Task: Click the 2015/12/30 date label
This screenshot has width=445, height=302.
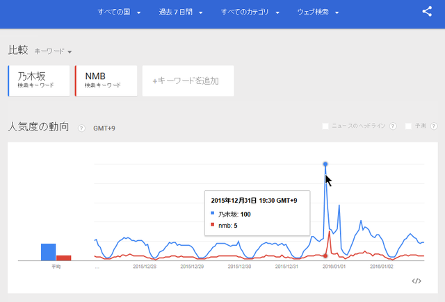Action: tap(239, 267)
